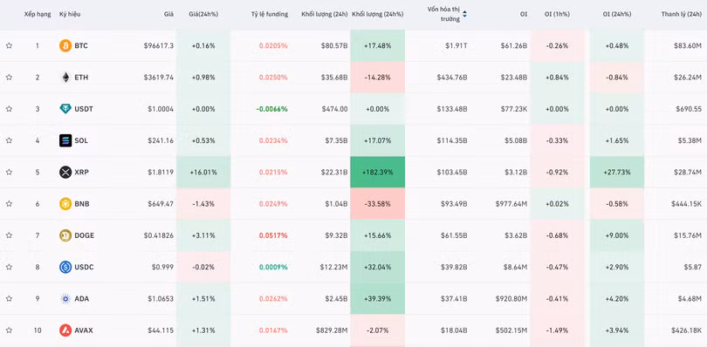The width and height of the screenshot is (707, 347).
Task: Click ADA volume $2.45B
Action: (334, 298)
